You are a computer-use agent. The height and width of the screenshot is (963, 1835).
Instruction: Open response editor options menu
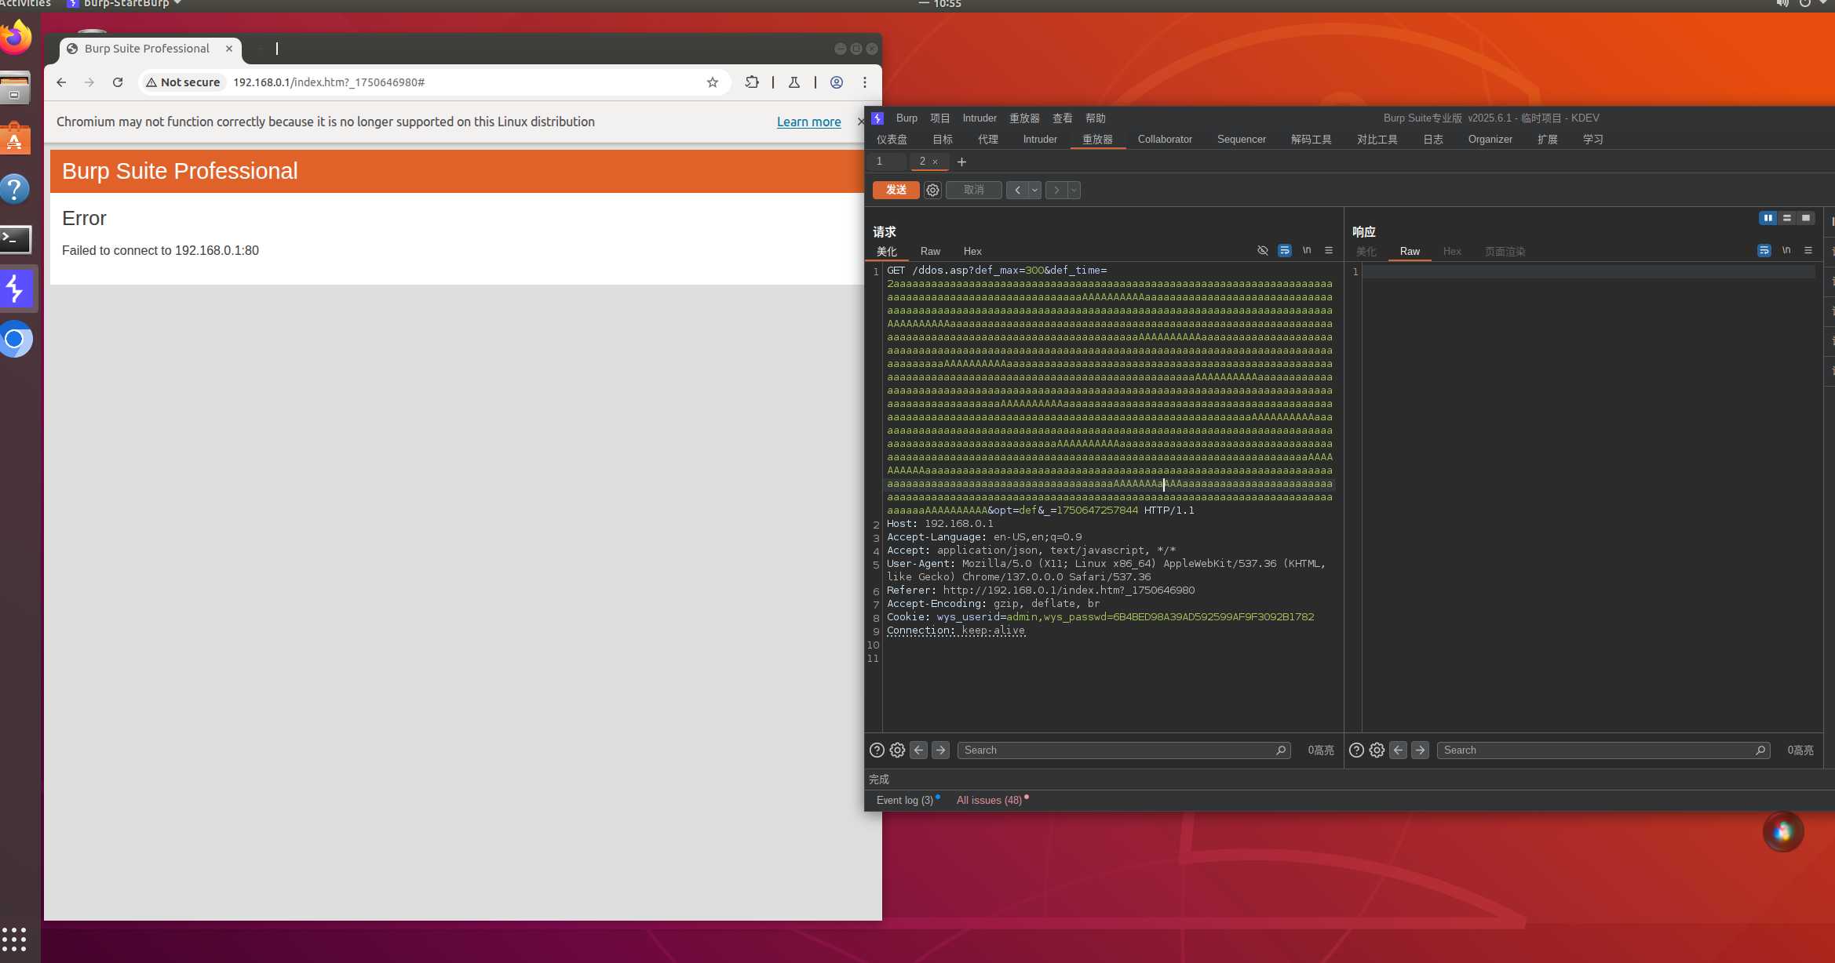point(1808,251)
